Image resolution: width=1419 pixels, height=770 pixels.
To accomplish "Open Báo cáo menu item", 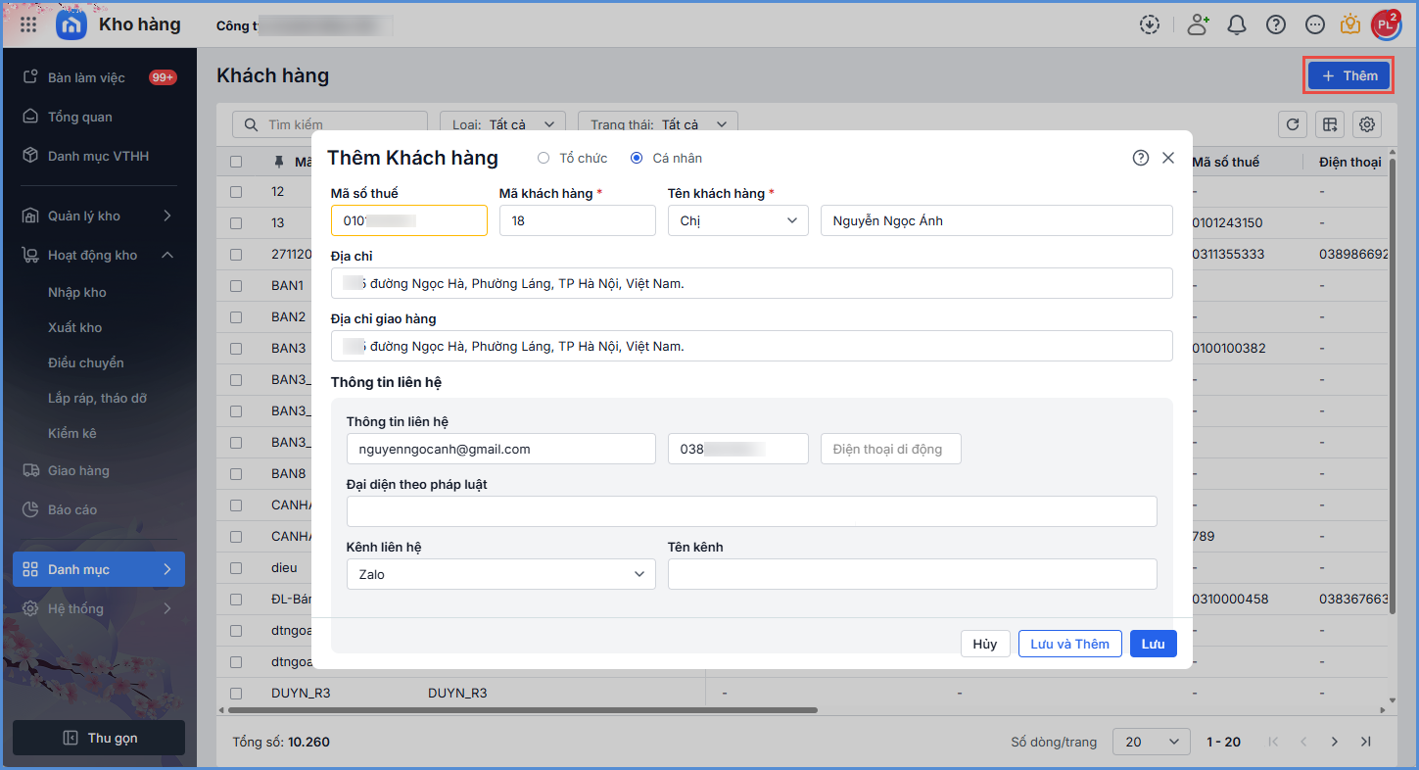I will (72, 509).
